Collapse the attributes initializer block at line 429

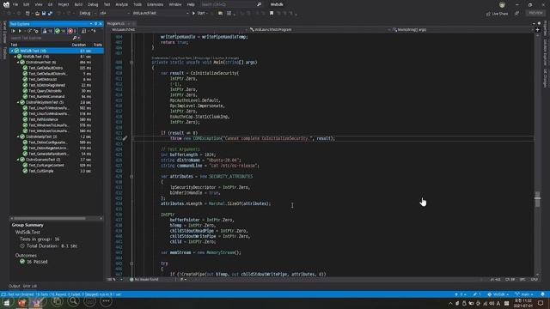click(x=131, y=177)
